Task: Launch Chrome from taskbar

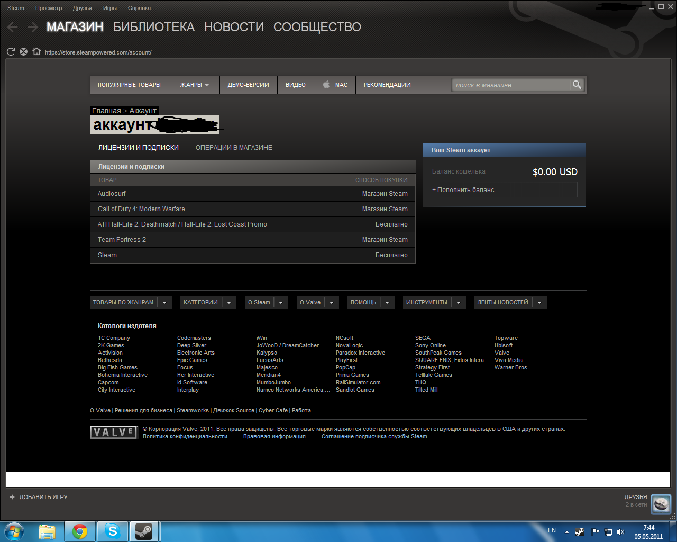Action: point(80,531)
